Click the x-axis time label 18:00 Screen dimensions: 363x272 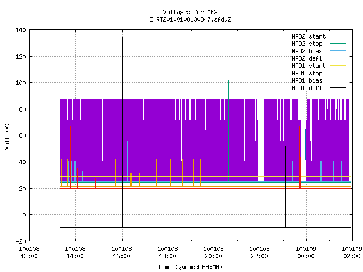(168, 256)
